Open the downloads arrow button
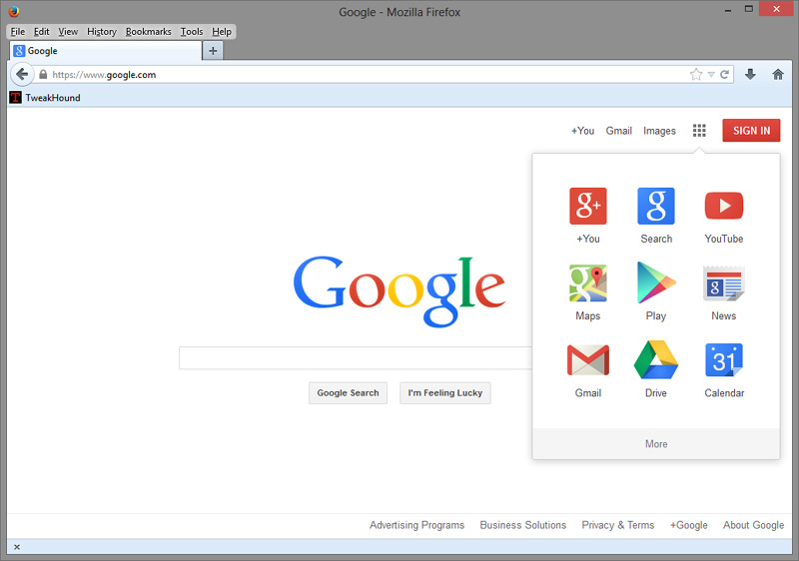This screenshot has height=561, width=799. coord(750,74)
